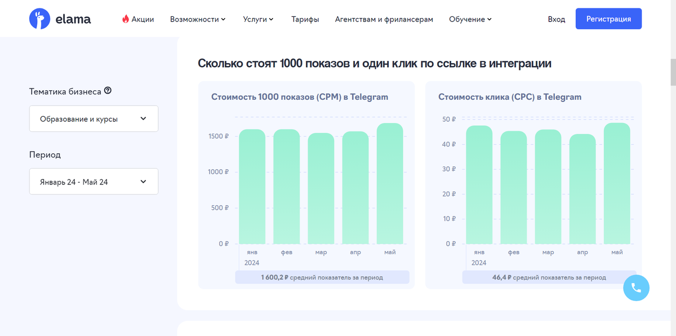Click the elama llama logo icon

click(39, 19)
